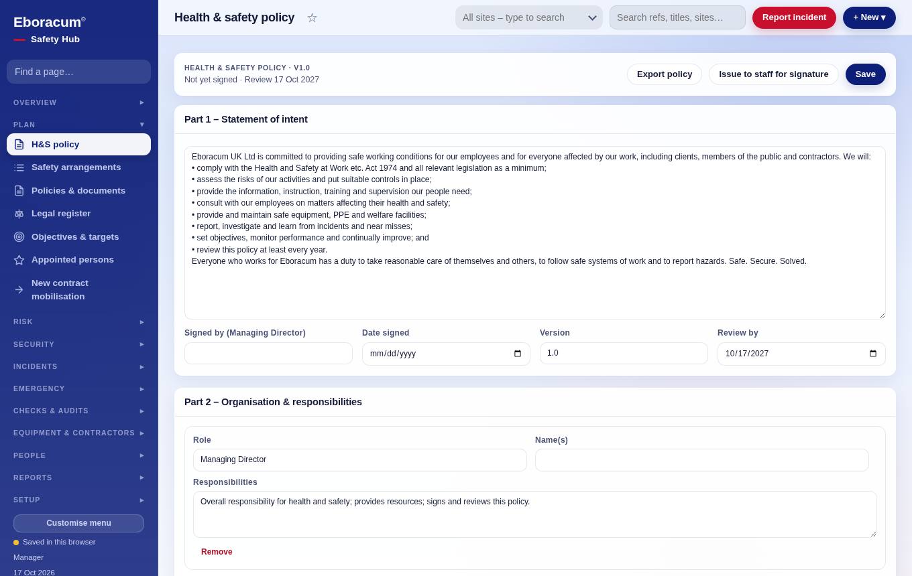
Task: Expand the Reports menu section
Action: (x=78, y=478)
